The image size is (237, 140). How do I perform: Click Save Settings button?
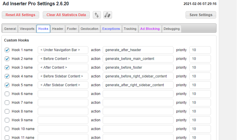(201, 15)
